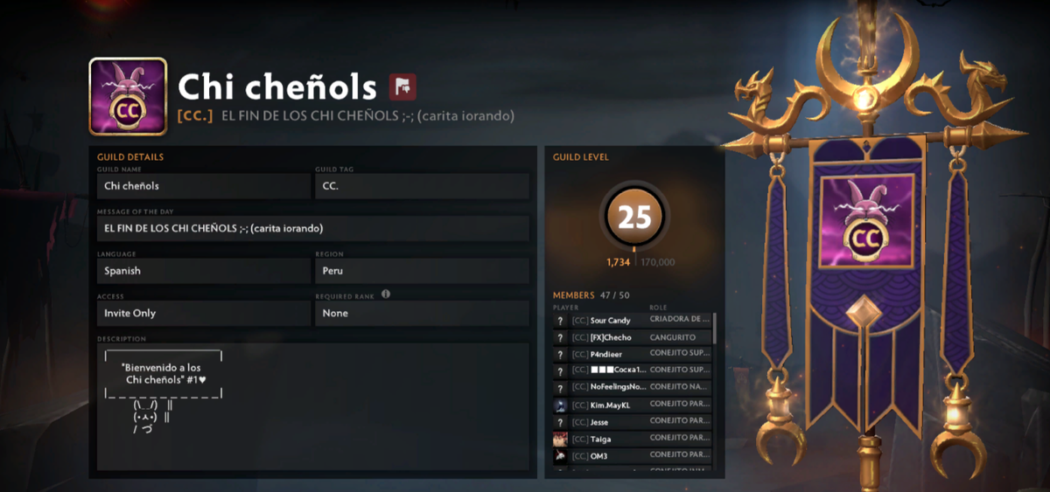The image size is (1050, 492).
Task: Open the Region field showing Peru
Action: point(422,271)
